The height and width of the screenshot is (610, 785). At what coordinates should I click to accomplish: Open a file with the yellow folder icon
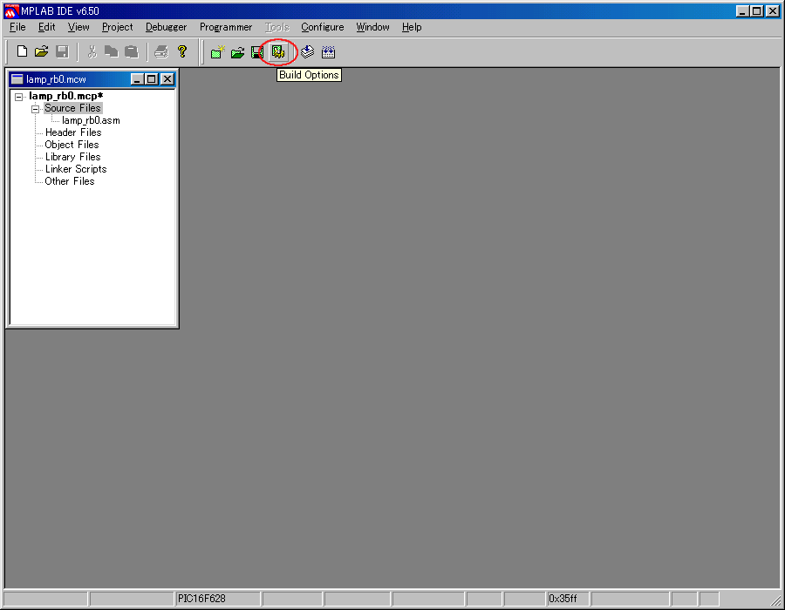pyautogui.click(x=42, y=51)
